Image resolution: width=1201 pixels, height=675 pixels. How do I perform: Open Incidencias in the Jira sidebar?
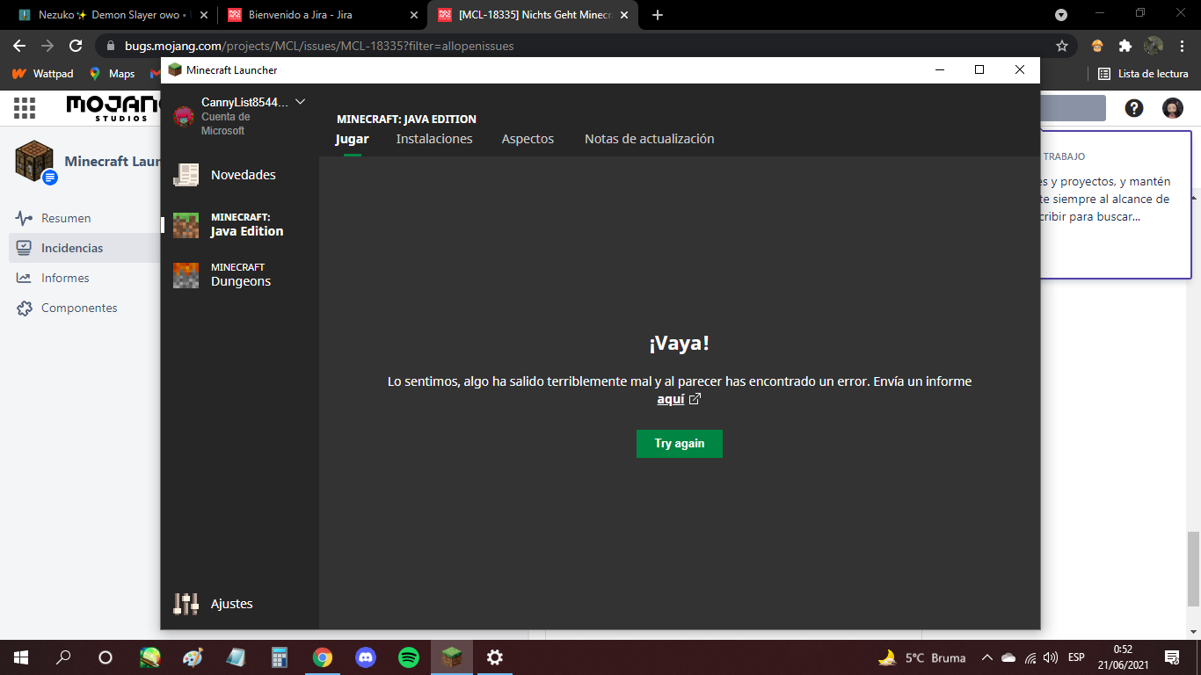tap(72, 248)
